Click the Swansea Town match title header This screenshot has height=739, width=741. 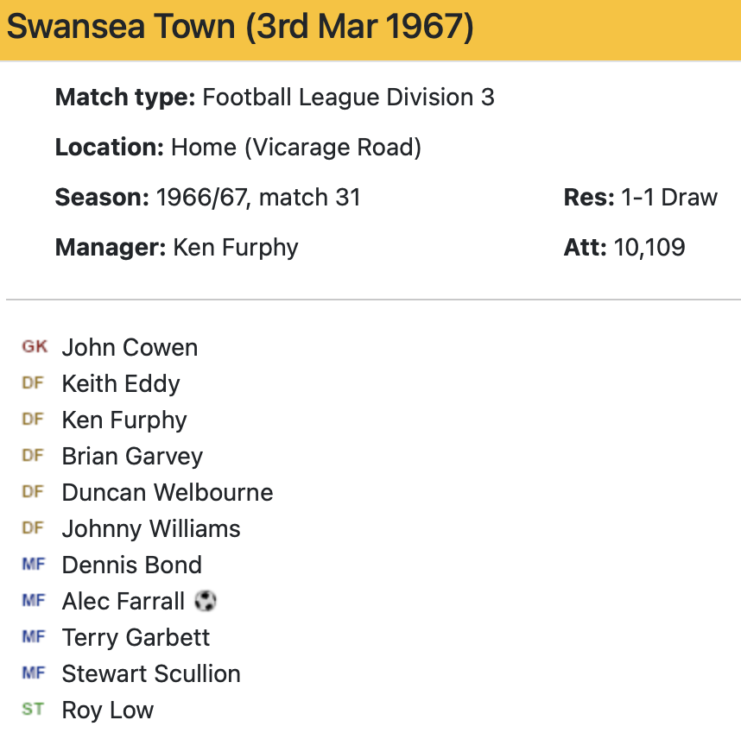pos(240,27)
